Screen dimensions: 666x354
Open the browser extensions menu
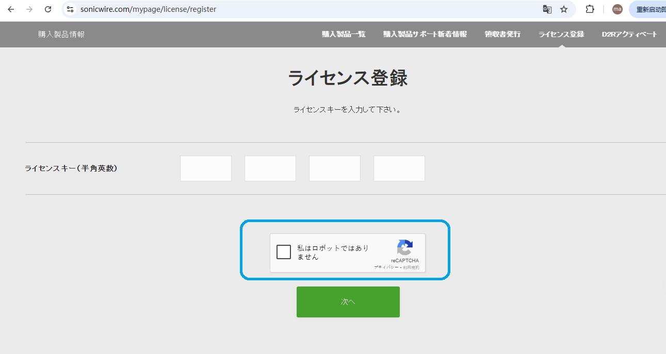(x=590, y=9)
